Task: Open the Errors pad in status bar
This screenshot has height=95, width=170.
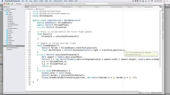Action: coord(141,93)
